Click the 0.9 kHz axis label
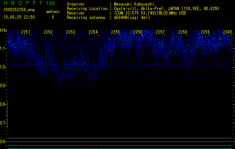This screenshot has width=235, height=149. click(3, 86)
